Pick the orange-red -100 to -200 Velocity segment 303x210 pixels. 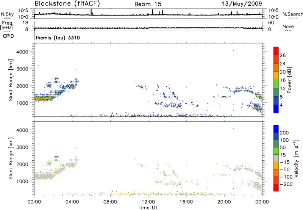[276, 180]
